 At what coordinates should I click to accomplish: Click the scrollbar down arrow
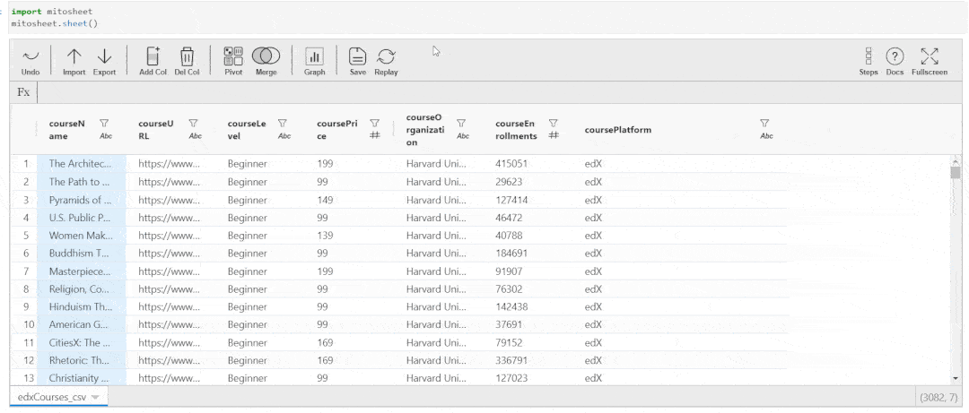(956, 378)
